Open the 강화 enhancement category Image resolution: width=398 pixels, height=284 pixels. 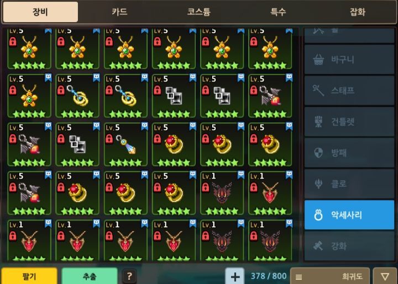pyautogui.click(x=349, y=246)
